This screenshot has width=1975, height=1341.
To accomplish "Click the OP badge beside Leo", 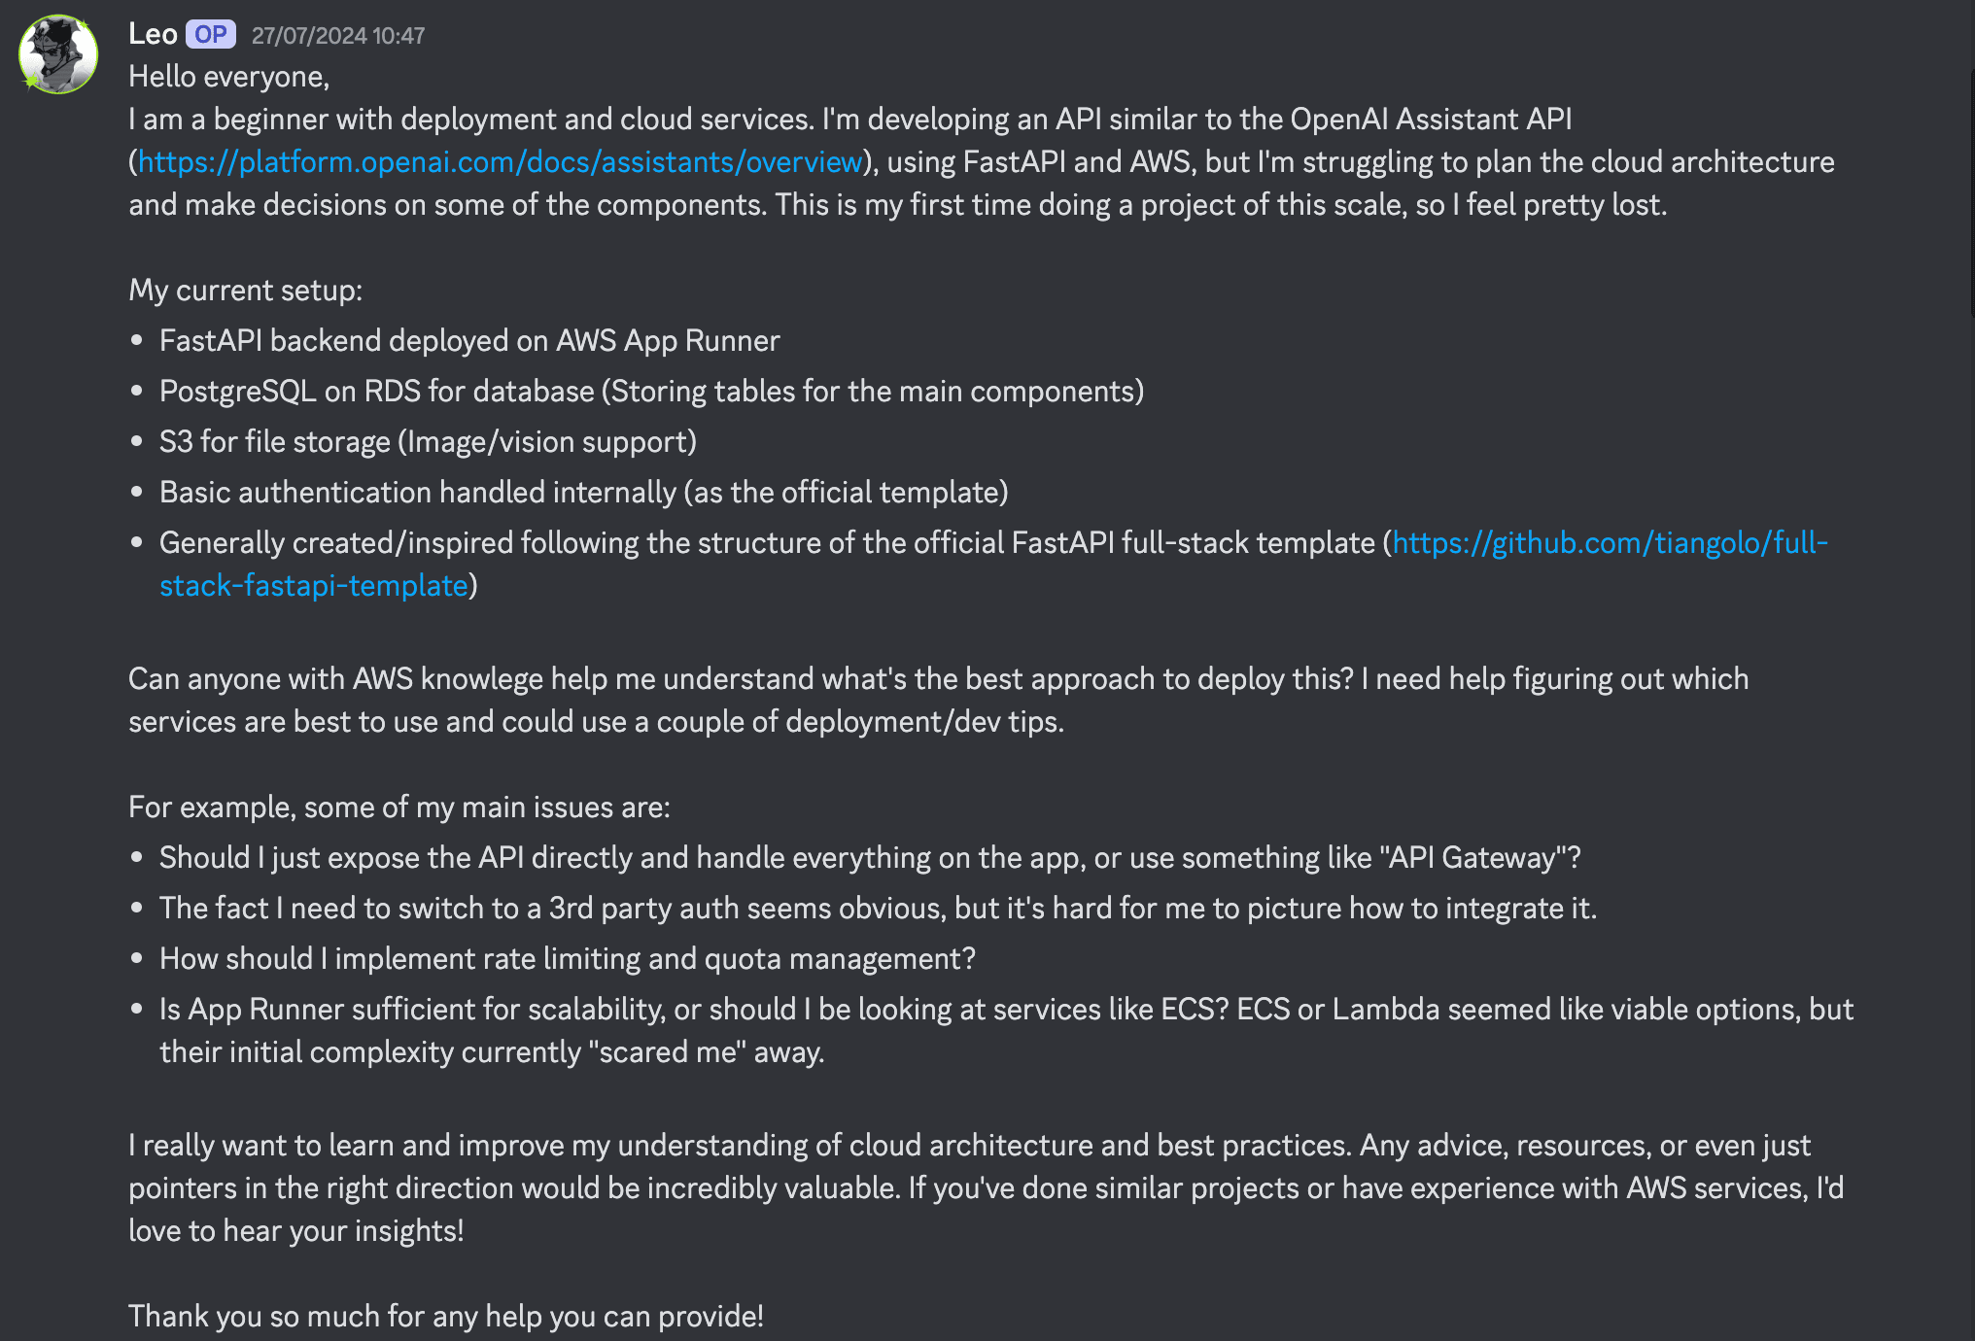I will 211,34.
